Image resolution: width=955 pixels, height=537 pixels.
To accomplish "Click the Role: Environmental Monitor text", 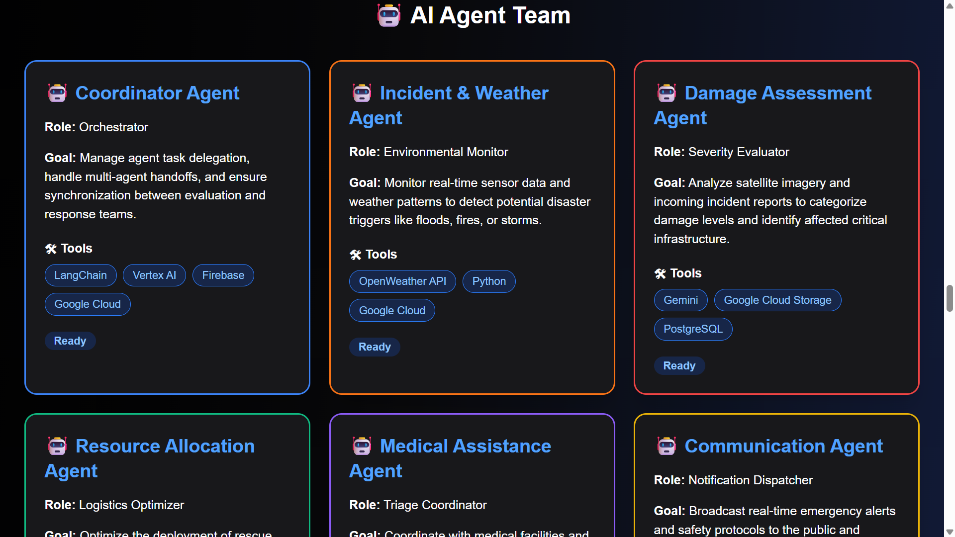I will pyautogui.click(x=429, y=152).
